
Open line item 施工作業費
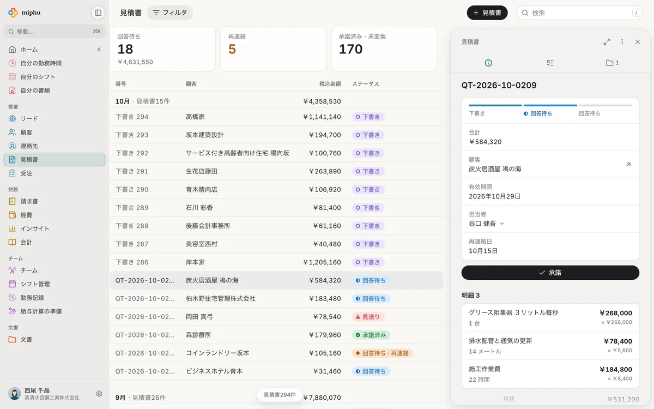[550, 374]
